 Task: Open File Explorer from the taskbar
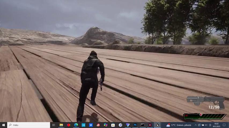[61, 125]
